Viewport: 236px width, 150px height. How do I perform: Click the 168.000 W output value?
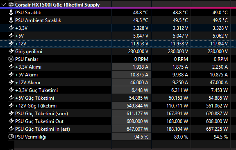pos(177,121)
